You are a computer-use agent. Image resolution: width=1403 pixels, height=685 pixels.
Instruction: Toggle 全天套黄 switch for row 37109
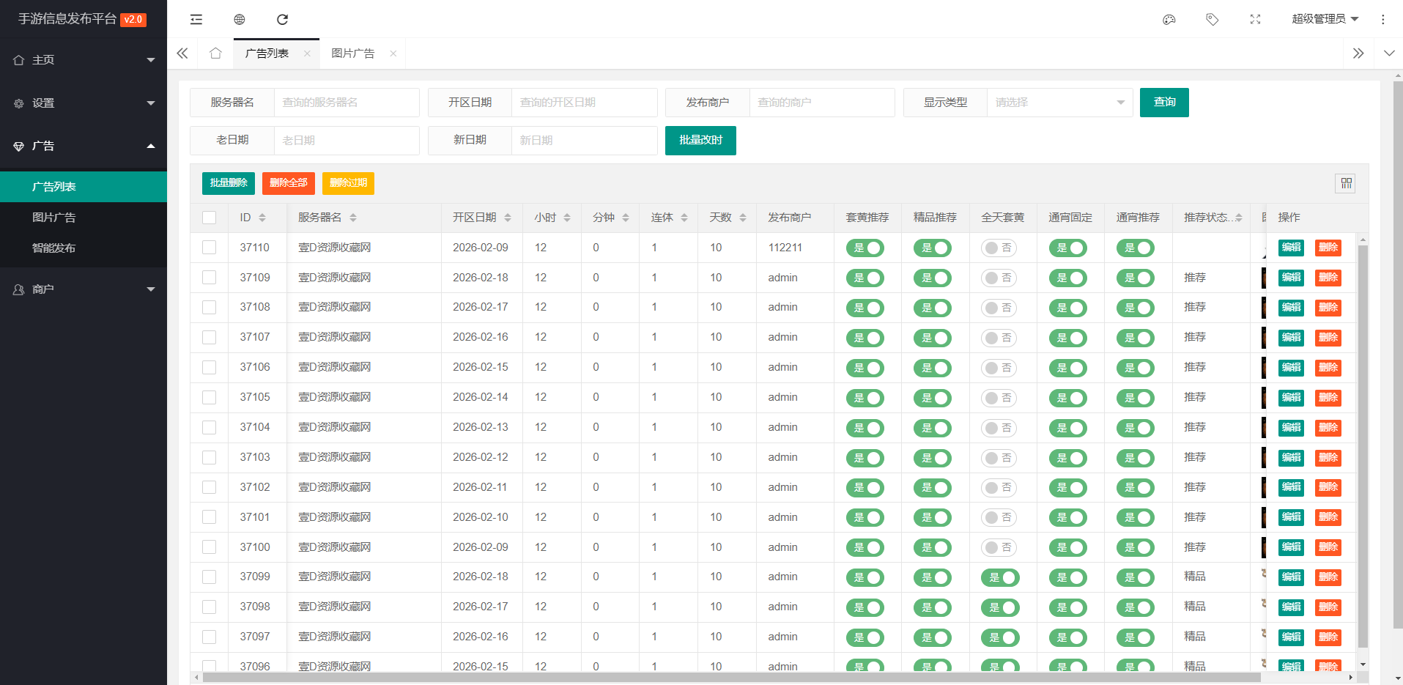pos(999,278)
